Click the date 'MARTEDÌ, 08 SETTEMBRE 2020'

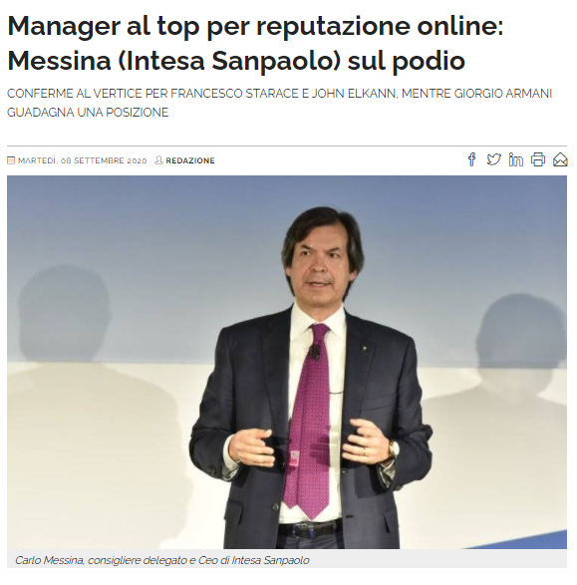(82, 160)
